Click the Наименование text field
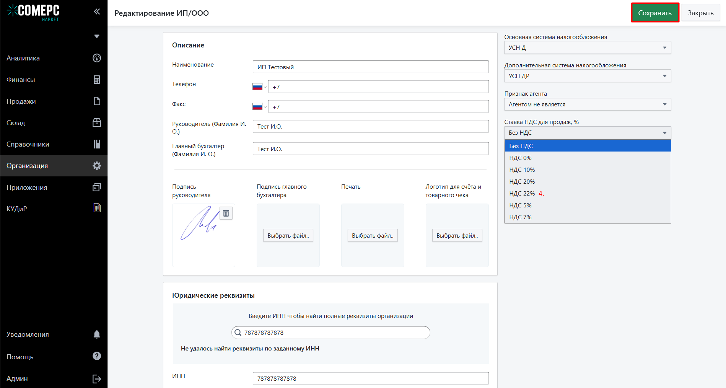The height and width of the screenshot is (388, 726). (x=370, y=67)
